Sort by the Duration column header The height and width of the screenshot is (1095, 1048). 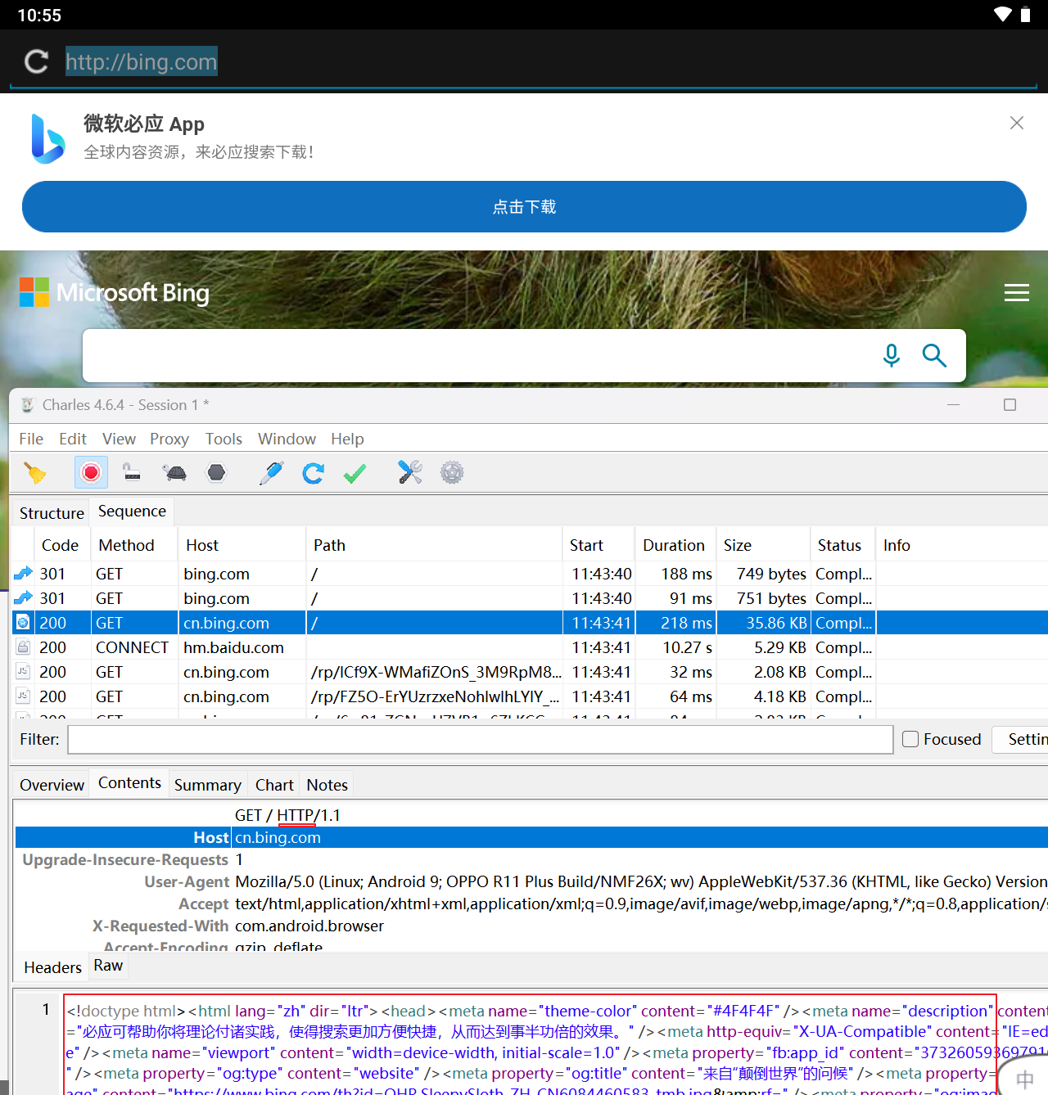click(x=674, y=545)
